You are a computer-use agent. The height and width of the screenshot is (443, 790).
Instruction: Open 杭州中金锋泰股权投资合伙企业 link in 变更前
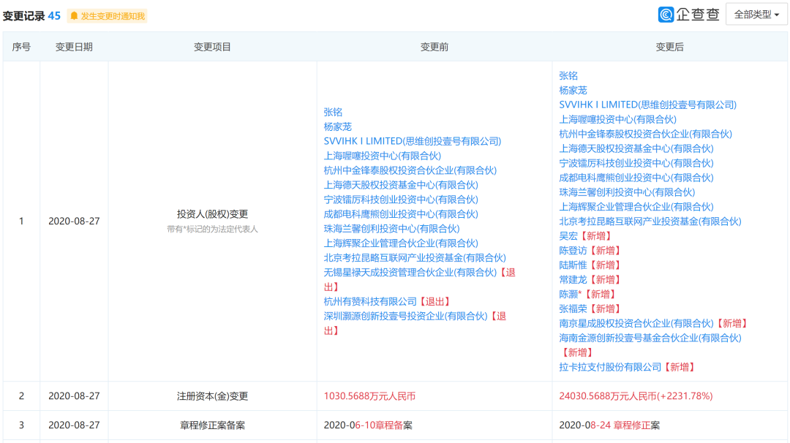(410, 170)
